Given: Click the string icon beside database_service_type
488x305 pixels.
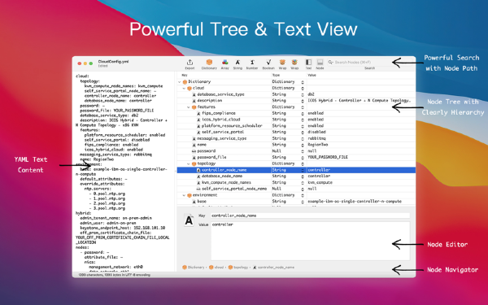Looking at the screenshot, I should point(194,94).
